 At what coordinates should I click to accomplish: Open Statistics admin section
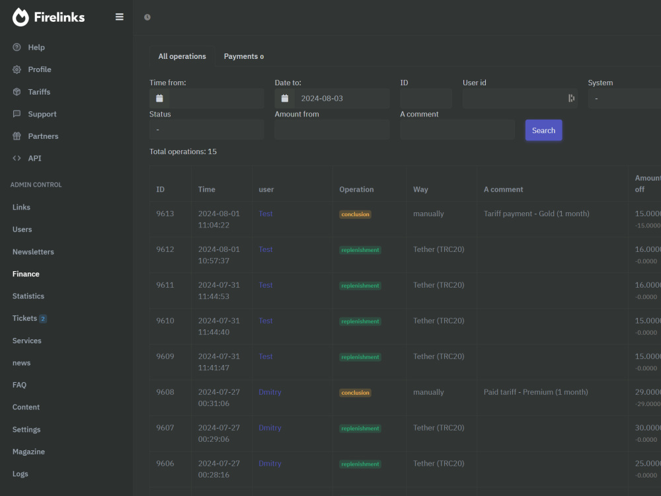coord(28,296)
